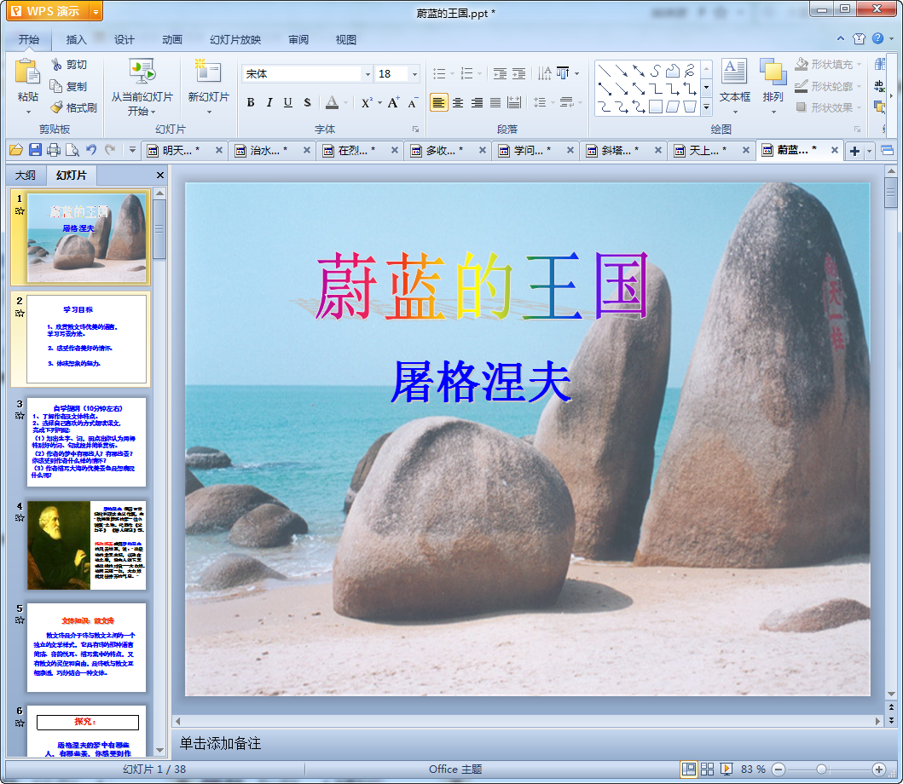Switch to Slide Sorter view in status bar
Screen dimensions: 903x784
coord(707,769)
